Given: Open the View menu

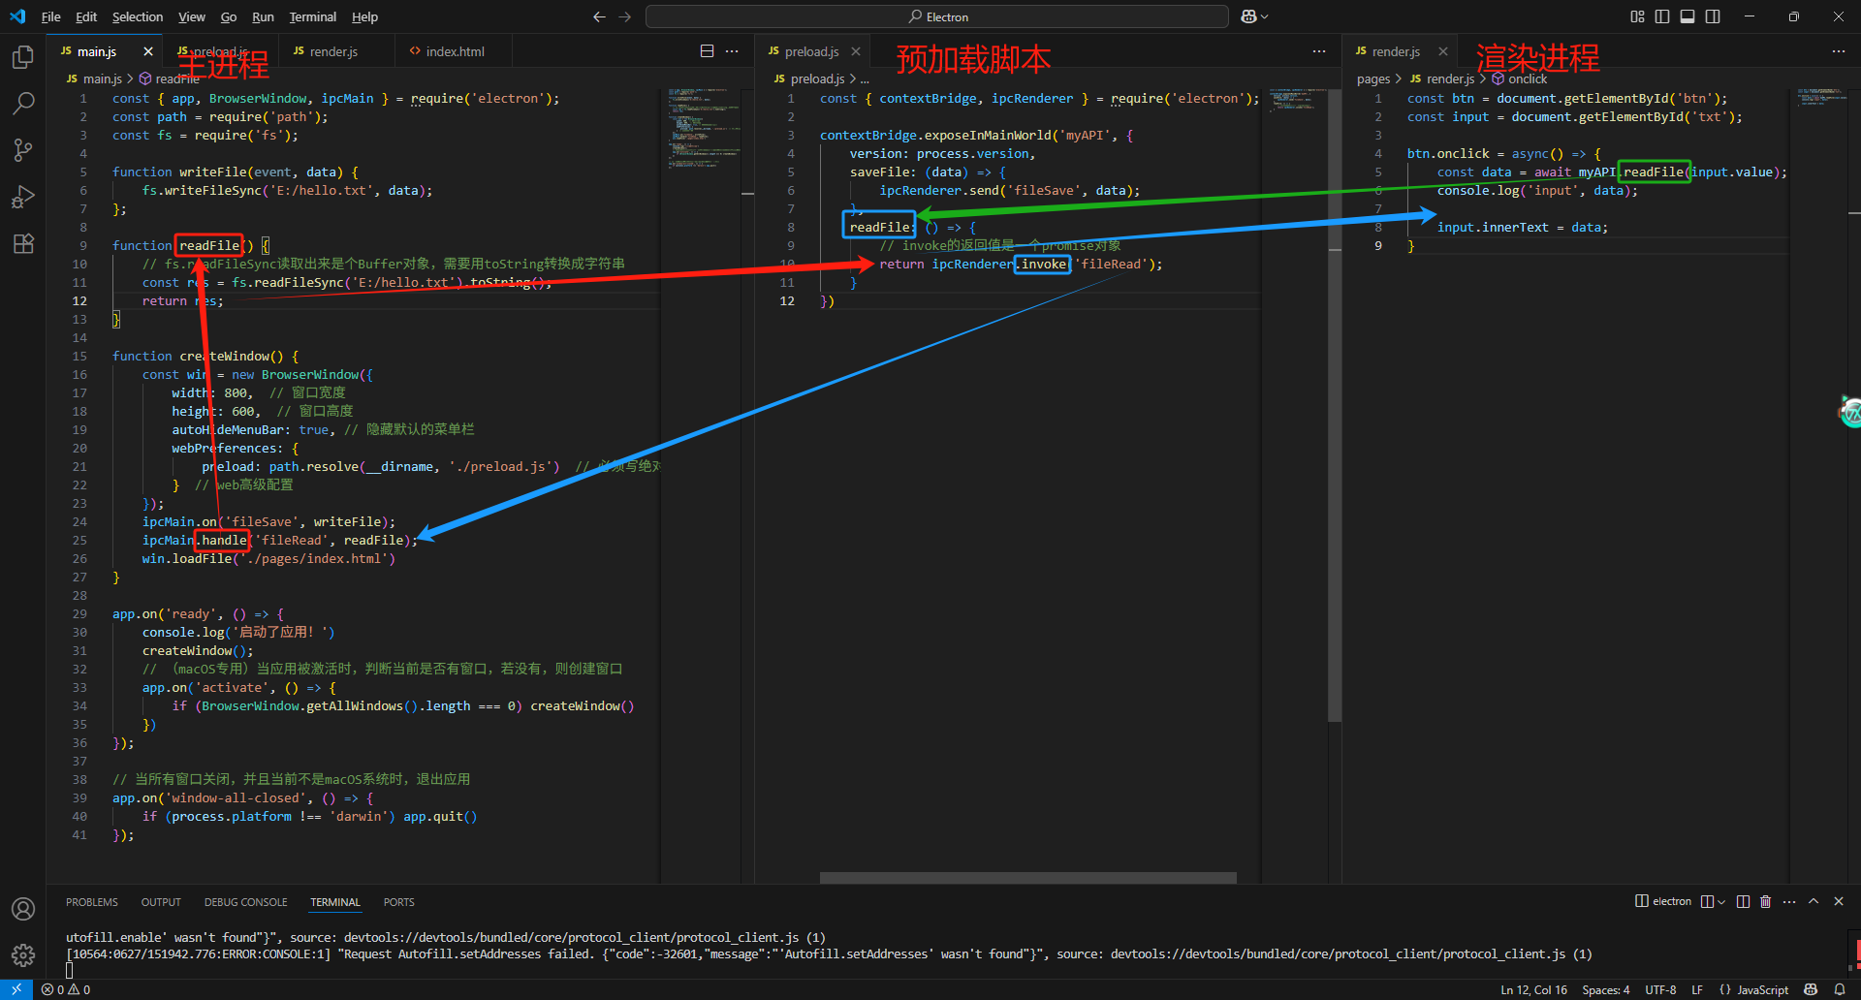Looking at the screenshot, I should point(192,16).
